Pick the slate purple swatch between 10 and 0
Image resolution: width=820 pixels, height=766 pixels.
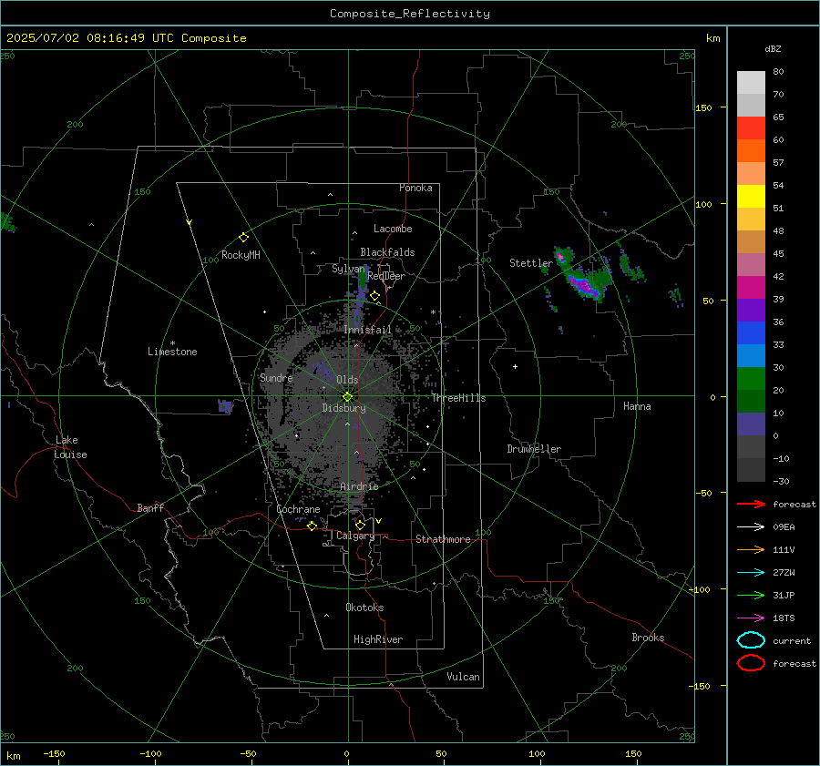click(751, 424)
